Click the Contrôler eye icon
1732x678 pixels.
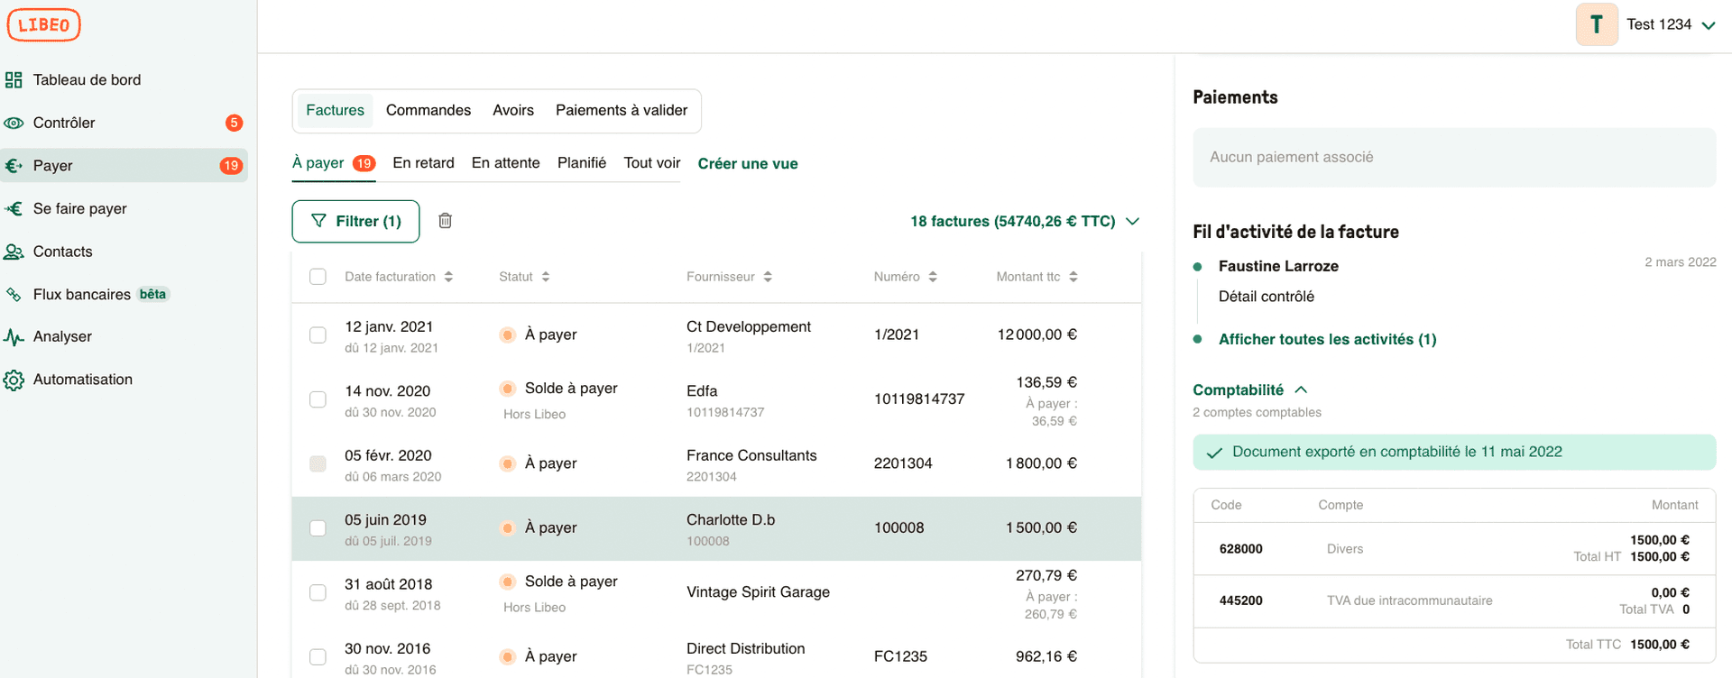(x=14, y=123)
